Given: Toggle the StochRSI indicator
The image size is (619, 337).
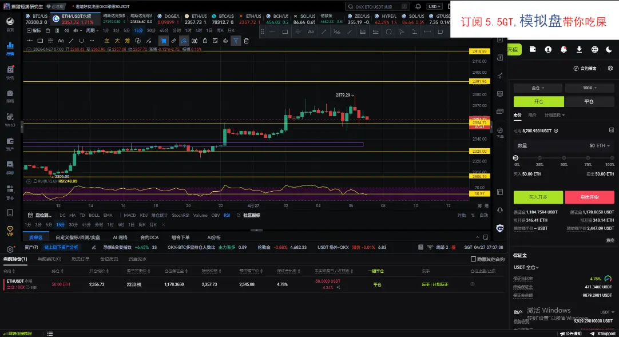Looking at the screenshot, I should coord(180,215).
